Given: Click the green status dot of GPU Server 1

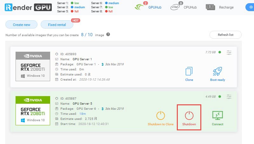Looking at the screenshot, I should click(x=219, y=52).
